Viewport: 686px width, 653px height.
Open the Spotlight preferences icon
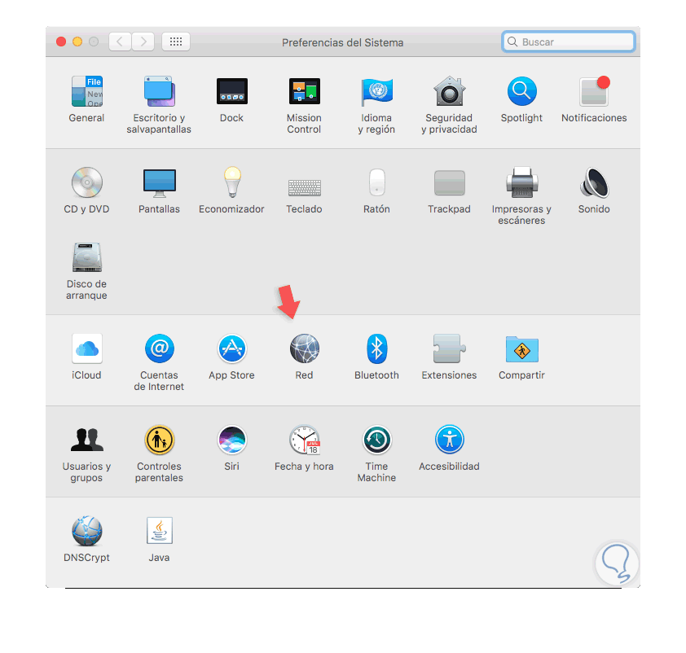pos(522,91)
